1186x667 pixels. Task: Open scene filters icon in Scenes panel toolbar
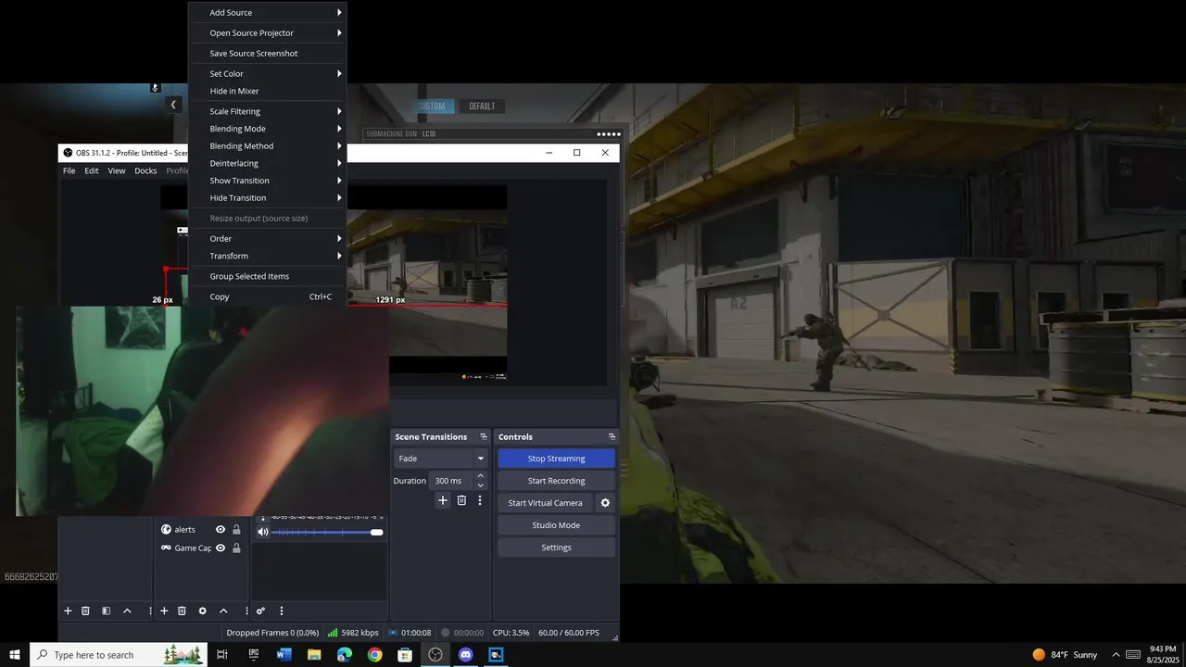pos(106,610)
